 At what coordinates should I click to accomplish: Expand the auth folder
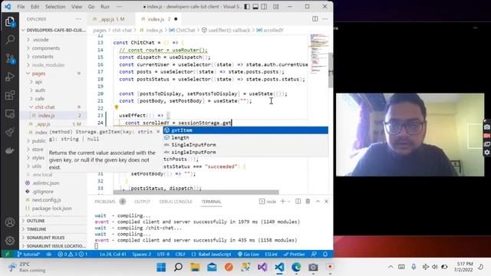pos(40,90)
